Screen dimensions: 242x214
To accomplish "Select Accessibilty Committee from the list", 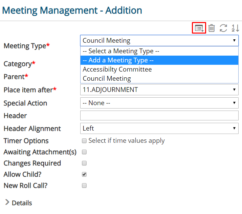I will pos(159,69).
